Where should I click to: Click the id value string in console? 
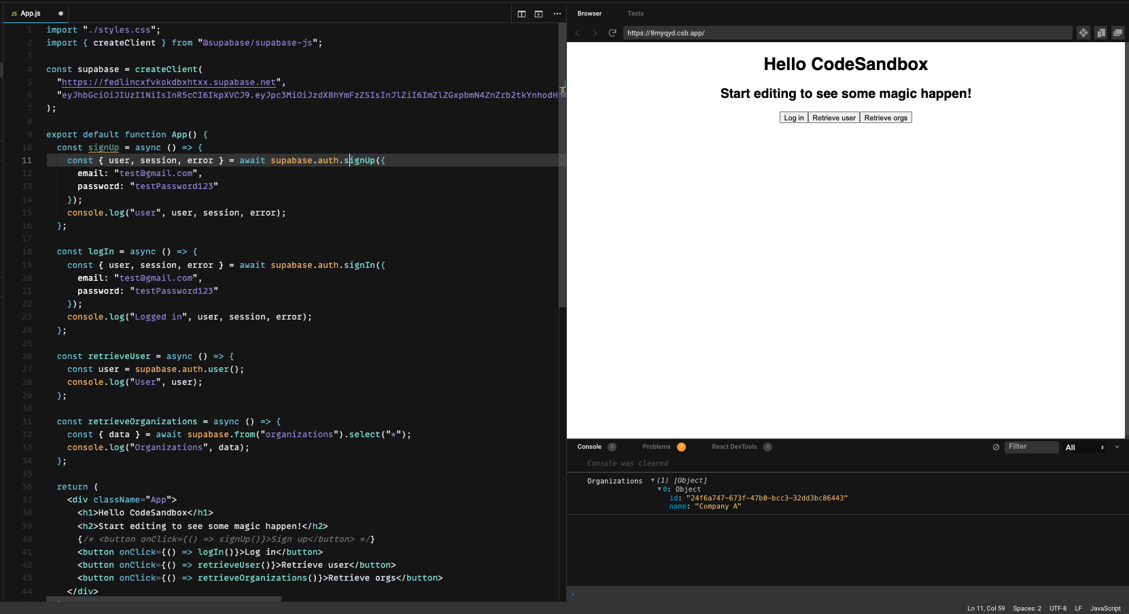tap(767, 498)
